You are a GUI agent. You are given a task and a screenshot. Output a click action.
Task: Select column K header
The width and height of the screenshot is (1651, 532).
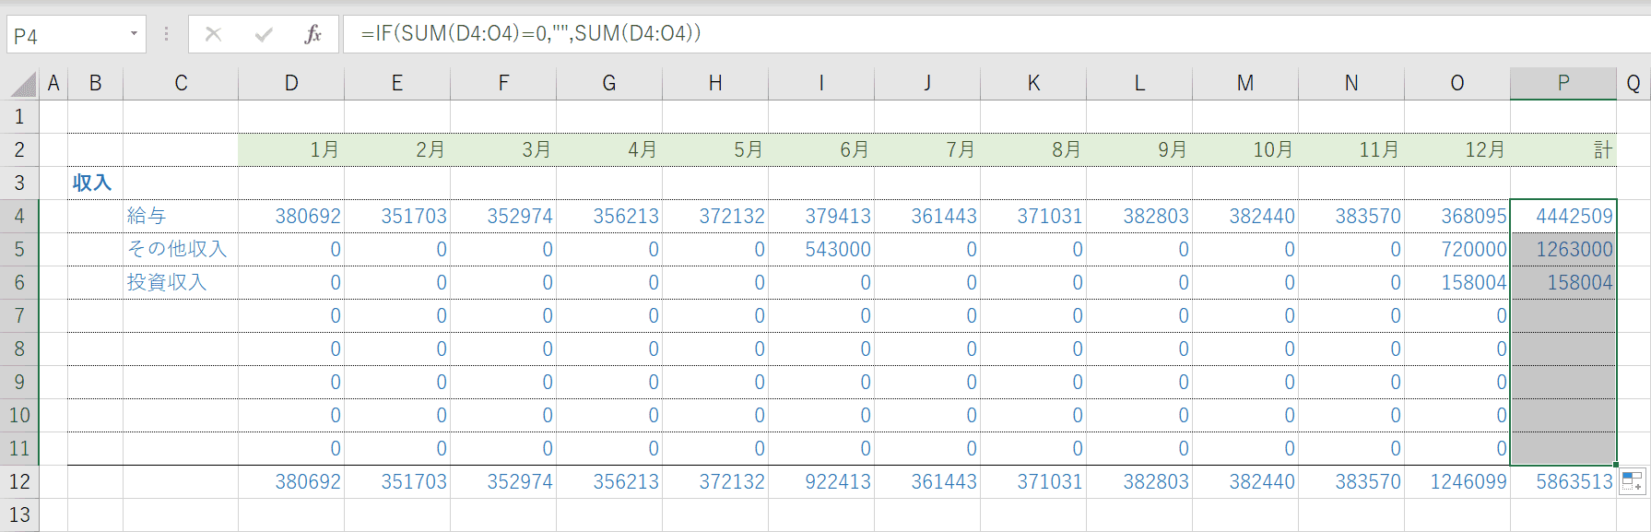(x=1033, y=84)
